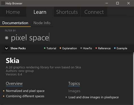This screenshot has width=134, height=105.
Task: Toggle the Tutorial filter
Action: coord(50,48)
